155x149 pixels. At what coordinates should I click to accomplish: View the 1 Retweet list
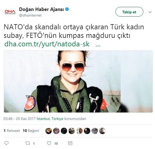click(x=12, y=131)
